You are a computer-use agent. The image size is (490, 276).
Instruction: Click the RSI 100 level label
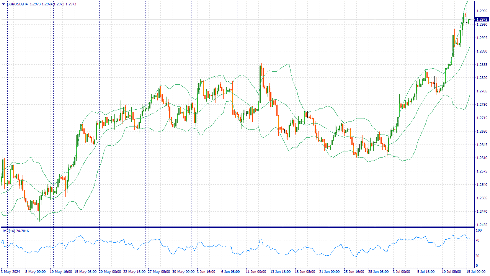(479, 230)
